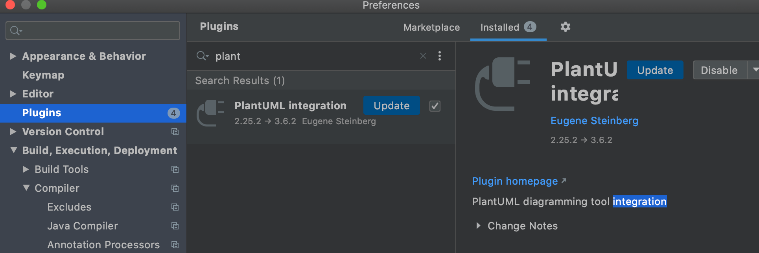
Task: Click the project-level icon beside Annotation Processors
Action: point(175,245)
